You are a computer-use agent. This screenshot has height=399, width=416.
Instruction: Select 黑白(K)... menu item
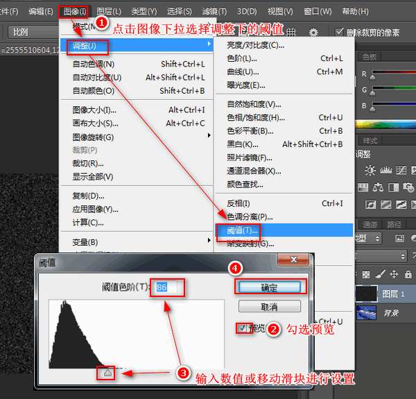pyautogui.click(x=284, y=144)
